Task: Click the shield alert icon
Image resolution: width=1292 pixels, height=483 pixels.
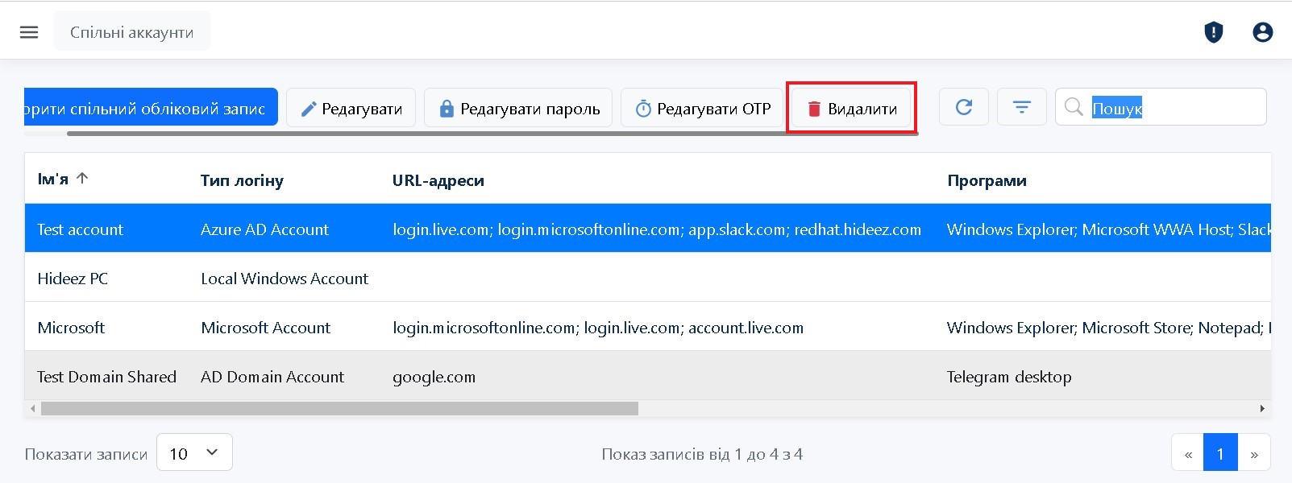Action: pos(1213,32)
